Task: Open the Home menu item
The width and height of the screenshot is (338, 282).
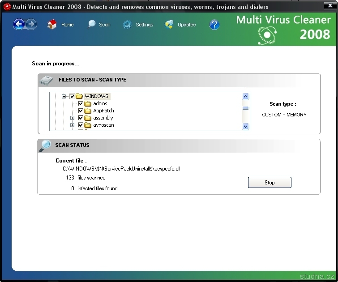Action: coord(68,25)
